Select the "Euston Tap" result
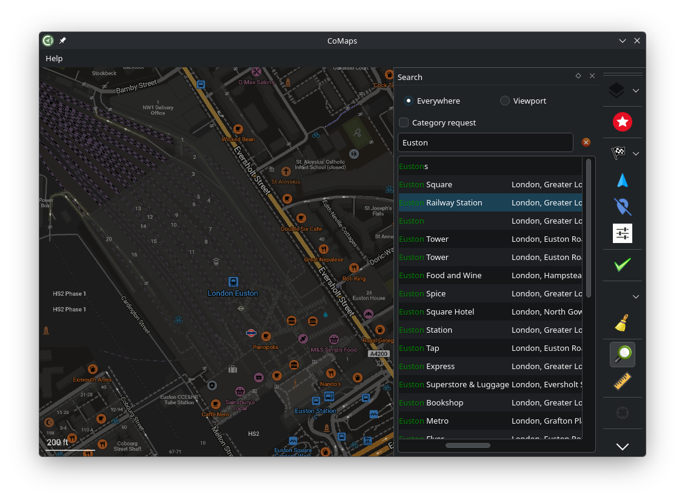685x503 pixels. (x=490, y=348)
